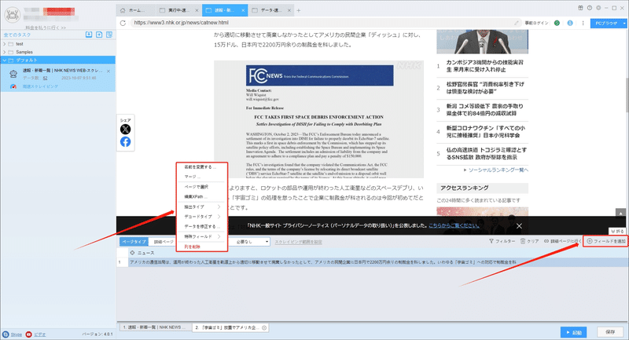Screen dimensions: 629x340
Task: Switch to the データ tab
Action: pyautogui.click(x=271, y=10)
